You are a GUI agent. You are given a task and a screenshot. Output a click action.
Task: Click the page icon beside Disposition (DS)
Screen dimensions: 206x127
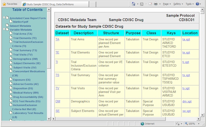11,88
